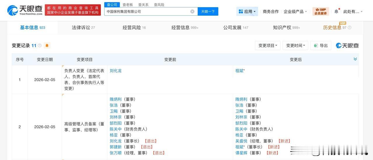The width and height of the screenshot is (373, 160).
Task: Click the red 国家中小企业发展子基金 banner
Action: 73,10
